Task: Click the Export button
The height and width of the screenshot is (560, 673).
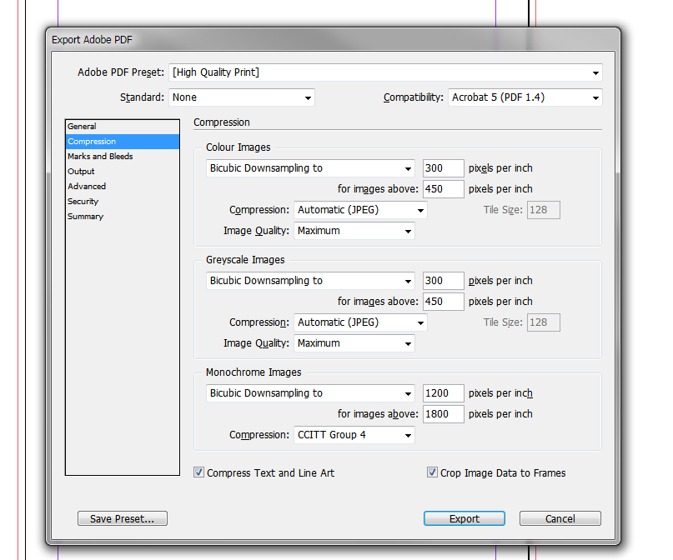Action: click(x=465, y=518)
